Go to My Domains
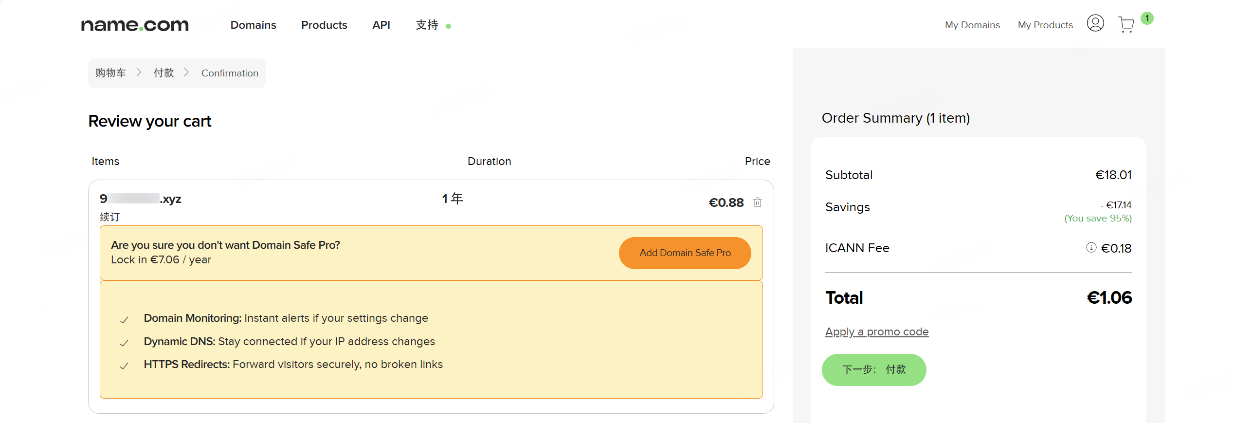 pos(972,25)
